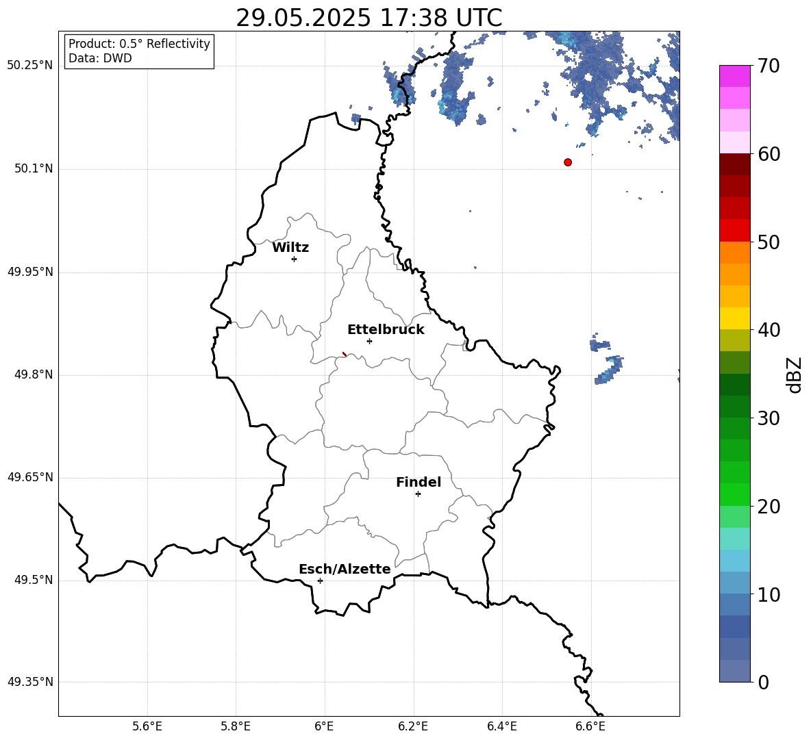Click the magenta swatch at top of colorbar

[x=735, y=77]
